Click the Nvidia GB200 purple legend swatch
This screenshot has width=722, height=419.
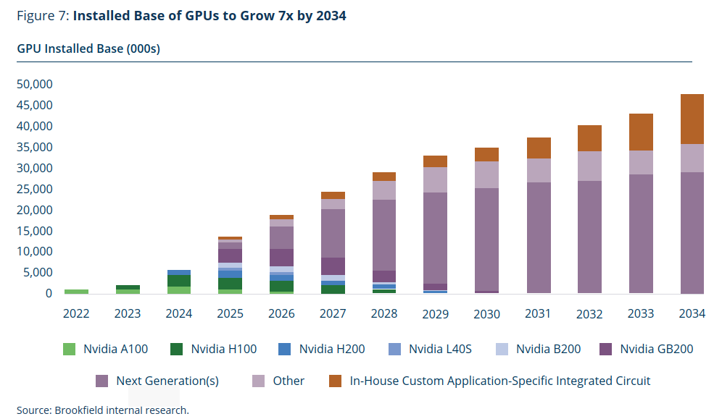coord(606,350)
